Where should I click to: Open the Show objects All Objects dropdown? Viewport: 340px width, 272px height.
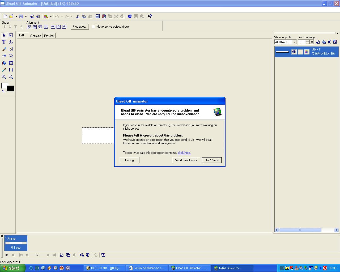point(294,42)
